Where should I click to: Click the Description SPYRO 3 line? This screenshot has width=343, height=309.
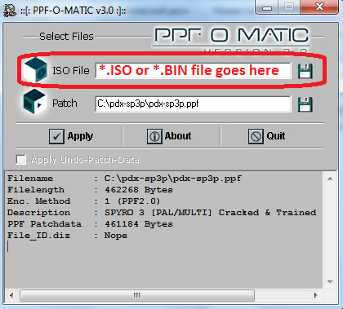point(162,213)
